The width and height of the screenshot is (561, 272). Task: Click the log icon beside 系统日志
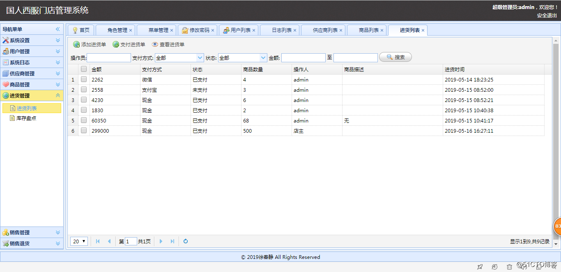click(x=6, y=63)
